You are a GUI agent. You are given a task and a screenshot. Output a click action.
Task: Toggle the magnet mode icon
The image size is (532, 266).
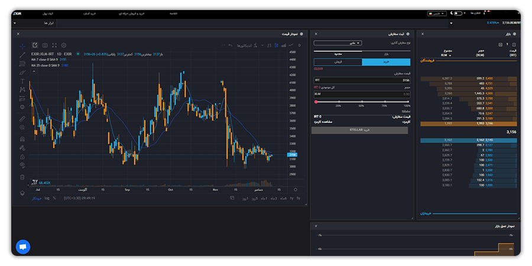tap(22, 139)
